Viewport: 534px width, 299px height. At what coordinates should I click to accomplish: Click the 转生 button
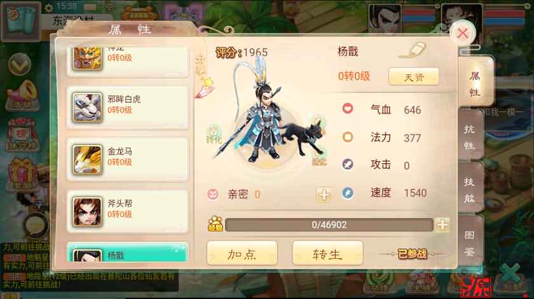coord(327,253)
